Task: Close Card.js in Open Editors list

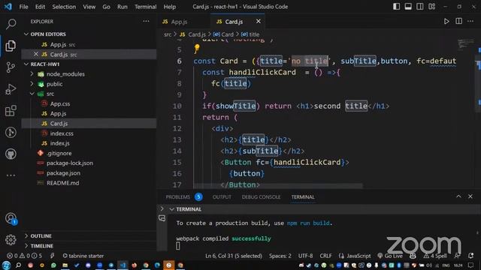Action: (x=36, y=54)
